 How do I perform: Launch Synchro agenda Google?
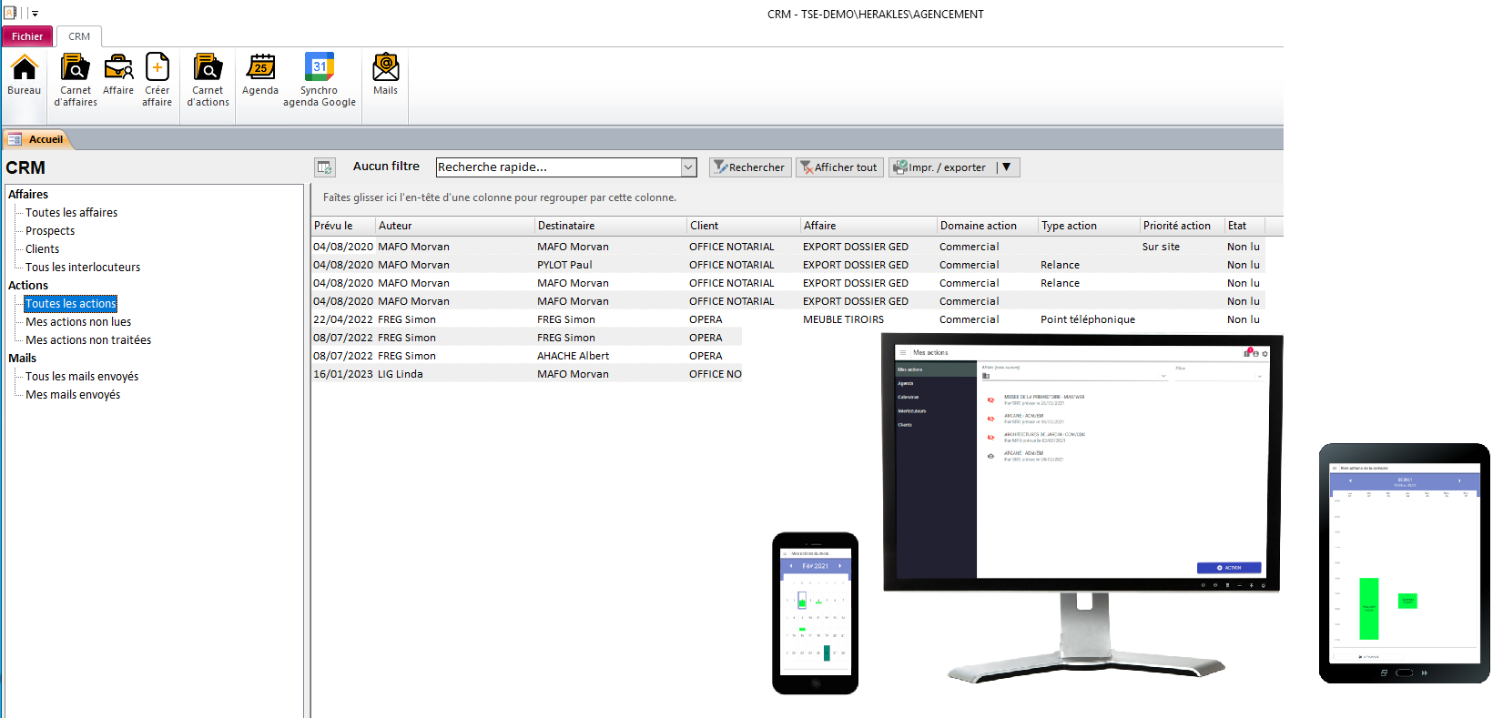320,80
